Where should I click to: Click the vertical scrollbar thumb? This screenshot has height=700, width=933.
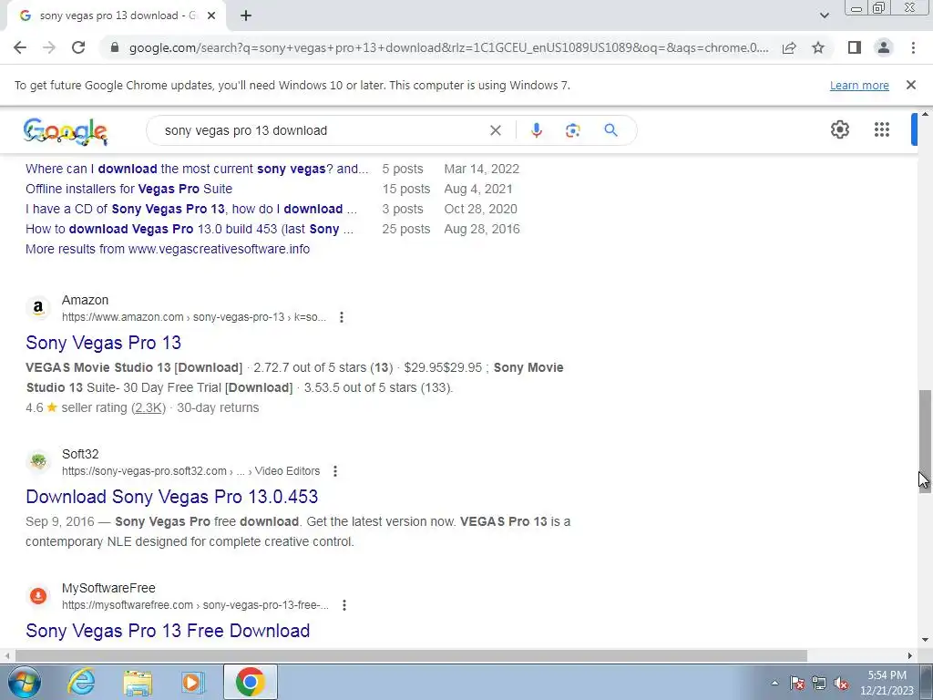pyautogui.click(x=924, y=440)
